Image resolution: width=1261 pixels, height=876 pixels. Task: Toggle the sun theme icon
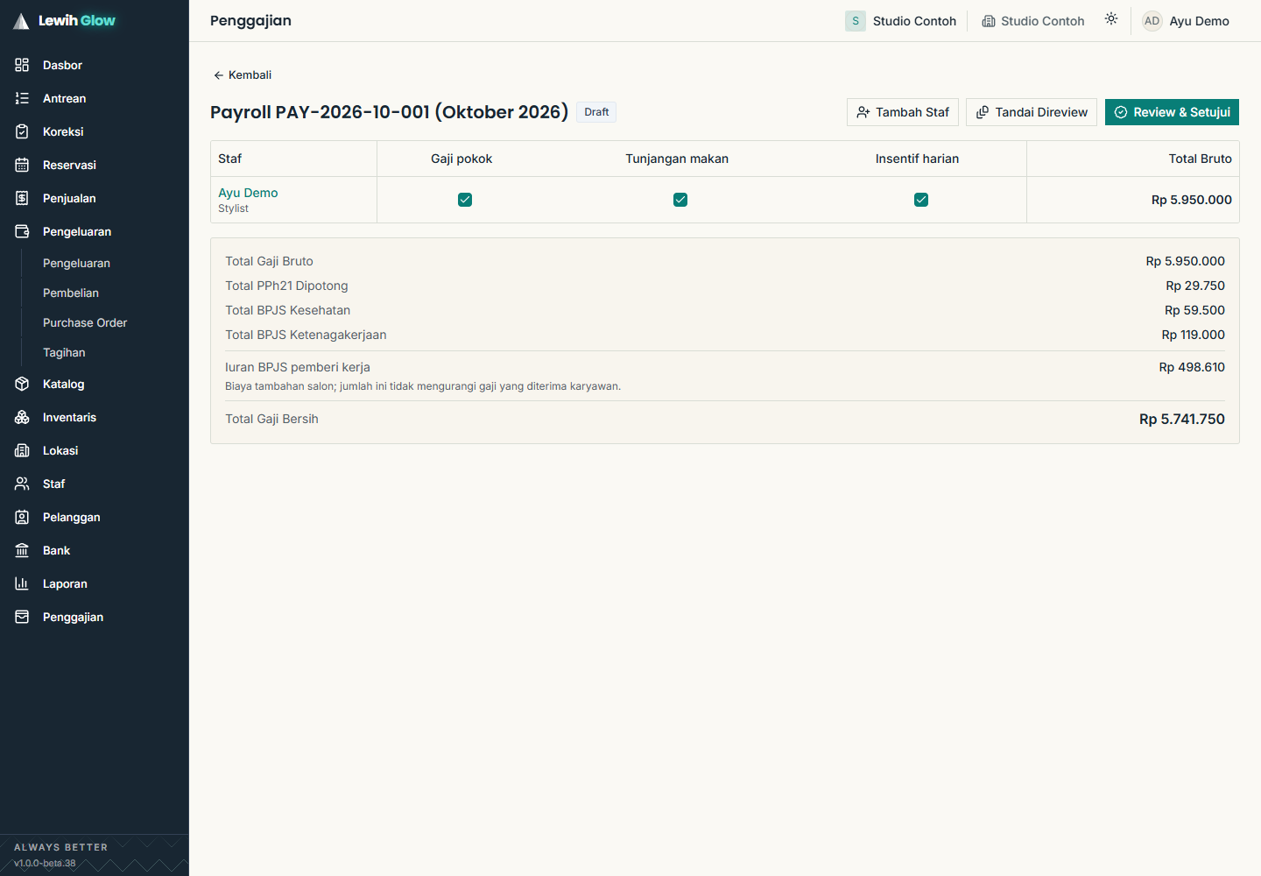click(x=1111, y=19)
